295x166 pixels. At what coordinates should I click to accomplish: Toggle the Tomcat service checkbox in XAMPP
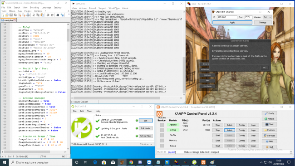162,146
